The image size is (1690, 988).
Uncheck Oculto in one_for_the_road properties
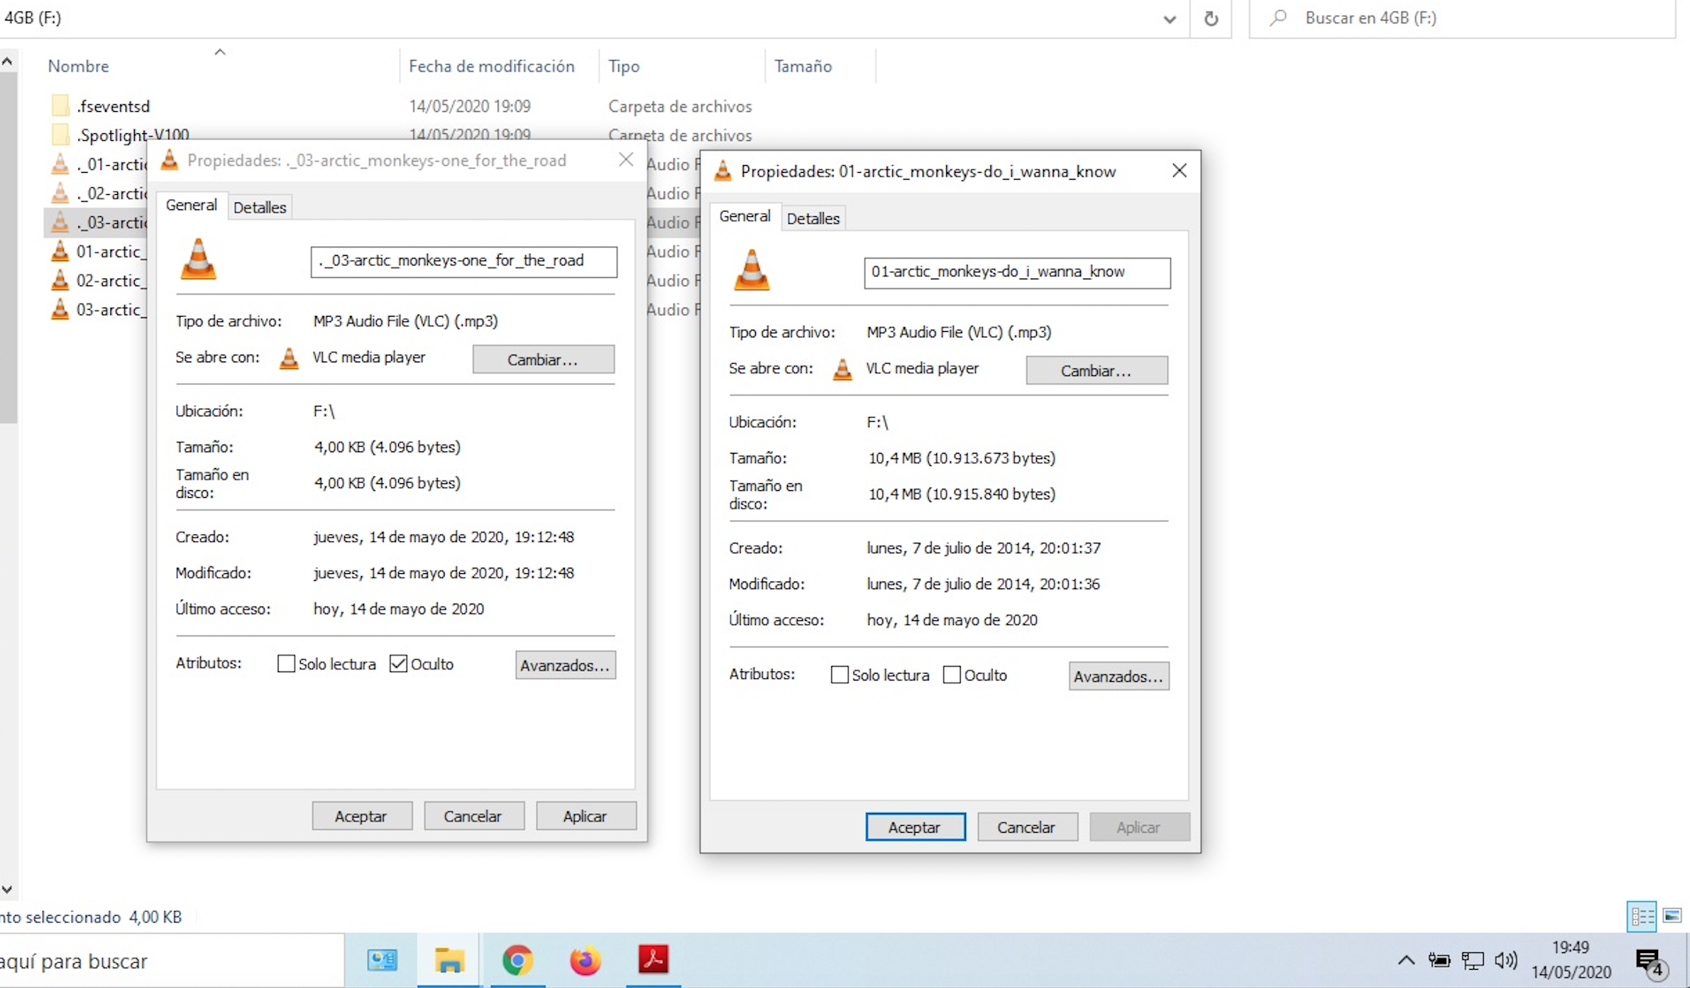[x=398, y=664]
